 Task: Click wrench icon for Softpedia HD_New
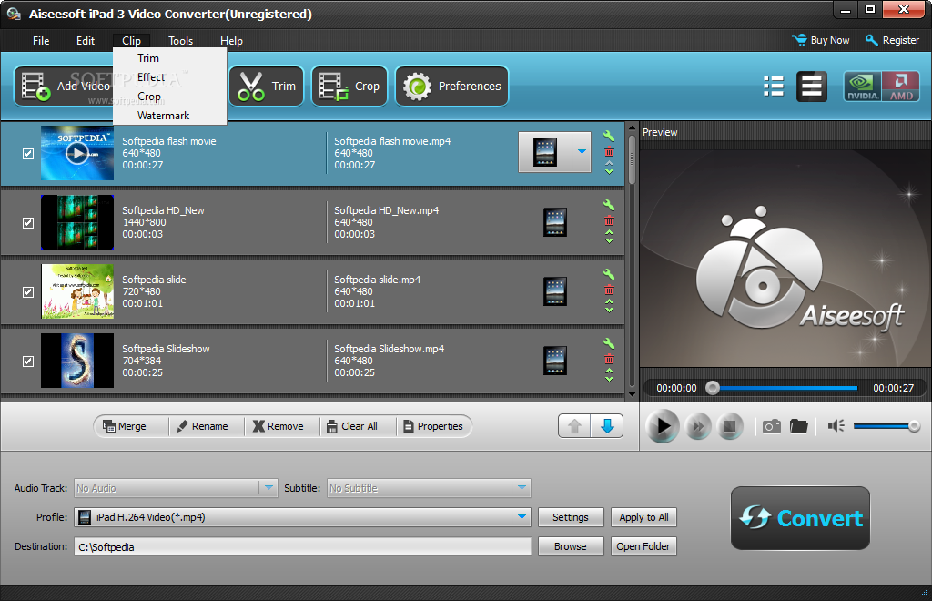point(609,205)
